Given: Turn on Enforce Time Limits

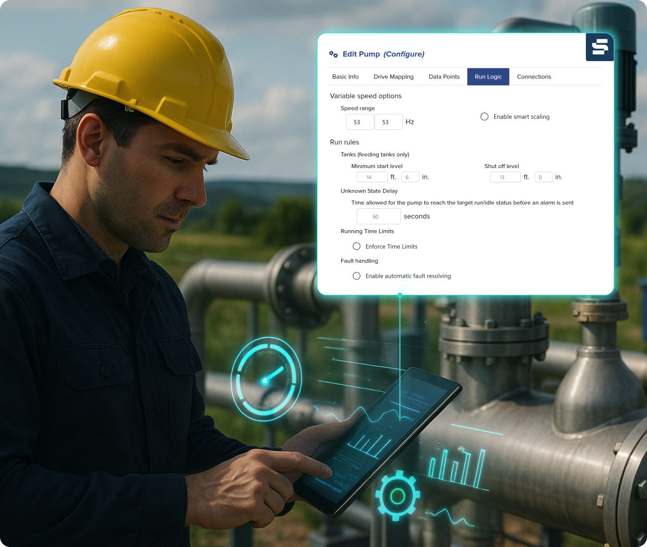Looking at the screenshot, I should [357, 247].
